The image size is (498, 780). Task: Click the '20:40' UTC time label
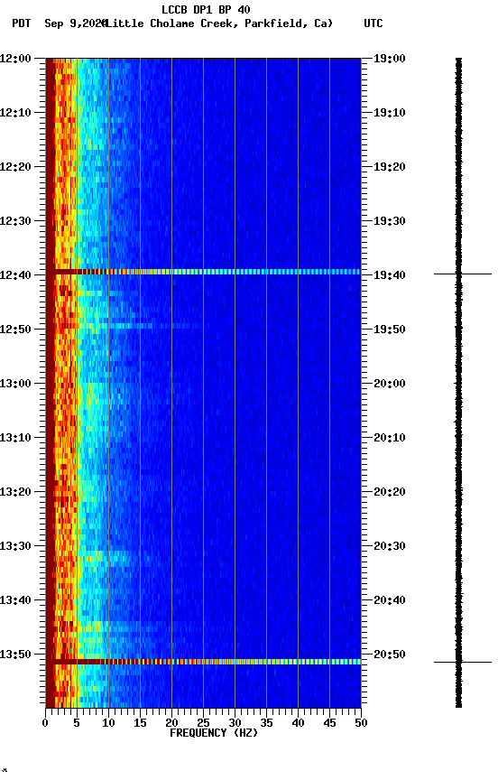click(x=390, y=601)
